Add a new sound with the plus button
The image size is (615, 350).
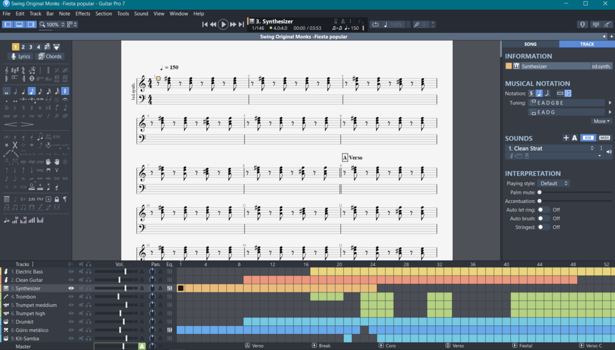point(565,138)
